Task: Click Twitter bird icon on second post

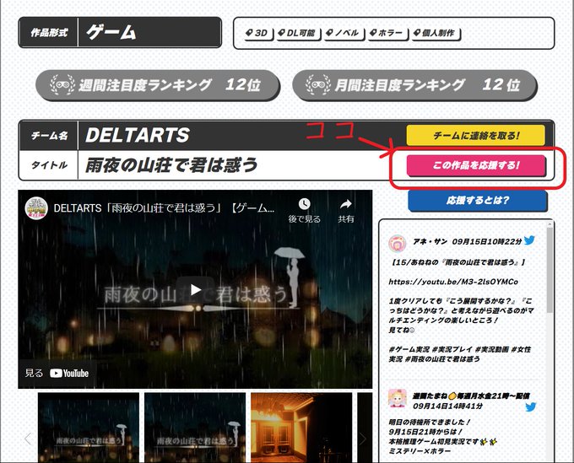Action: [x=530, y=406]
